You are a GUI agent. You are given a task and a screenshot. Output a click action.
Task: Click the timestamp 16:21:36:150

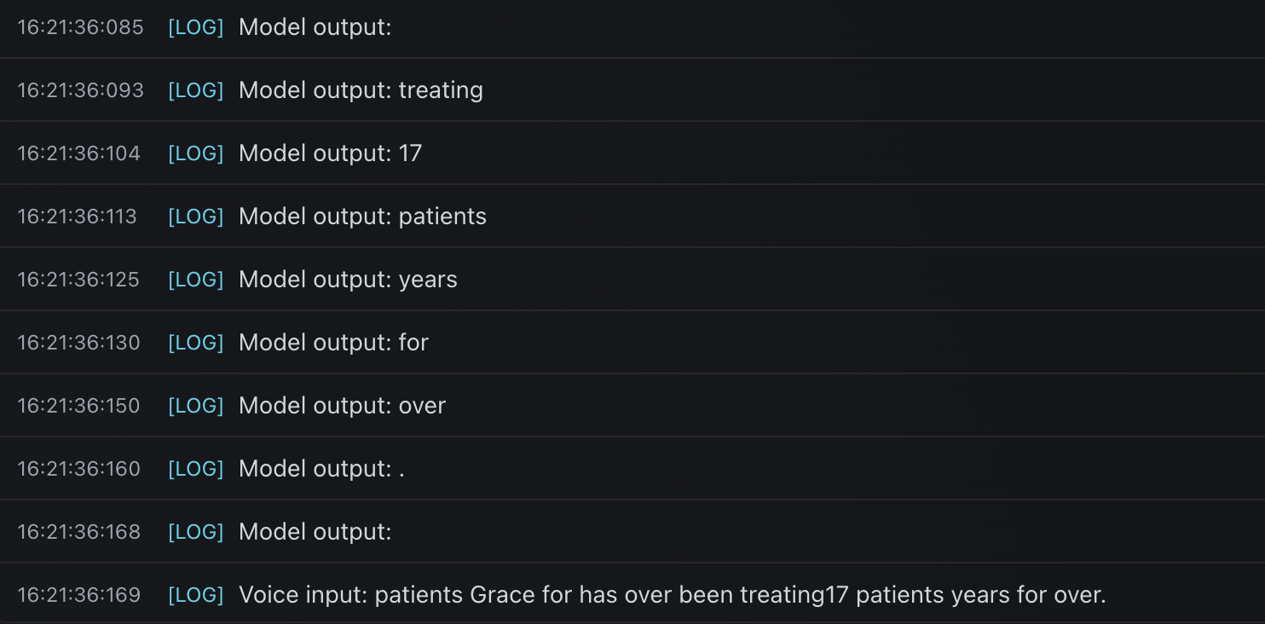(78, 406)
